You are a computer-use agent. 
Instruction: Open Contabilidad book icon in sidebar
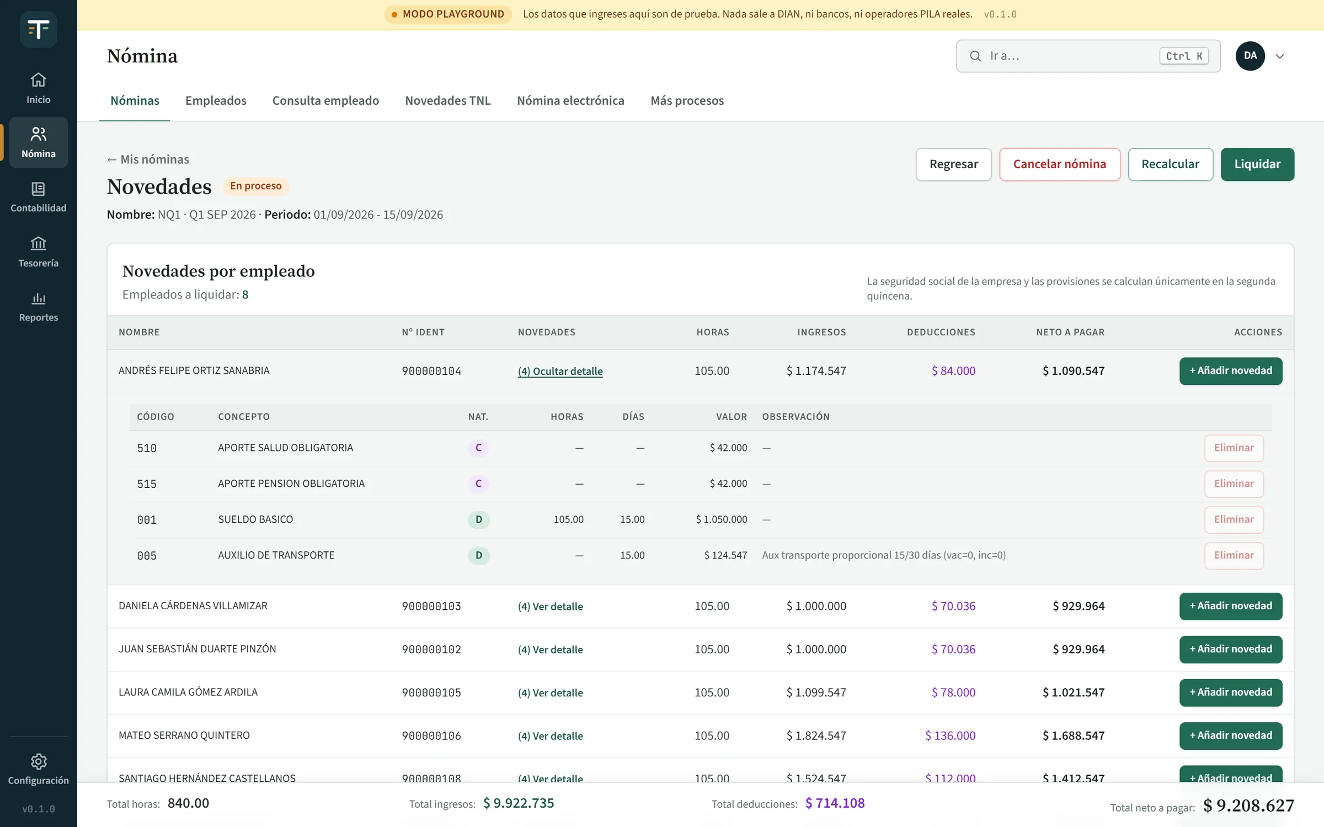tap(38, 189)
